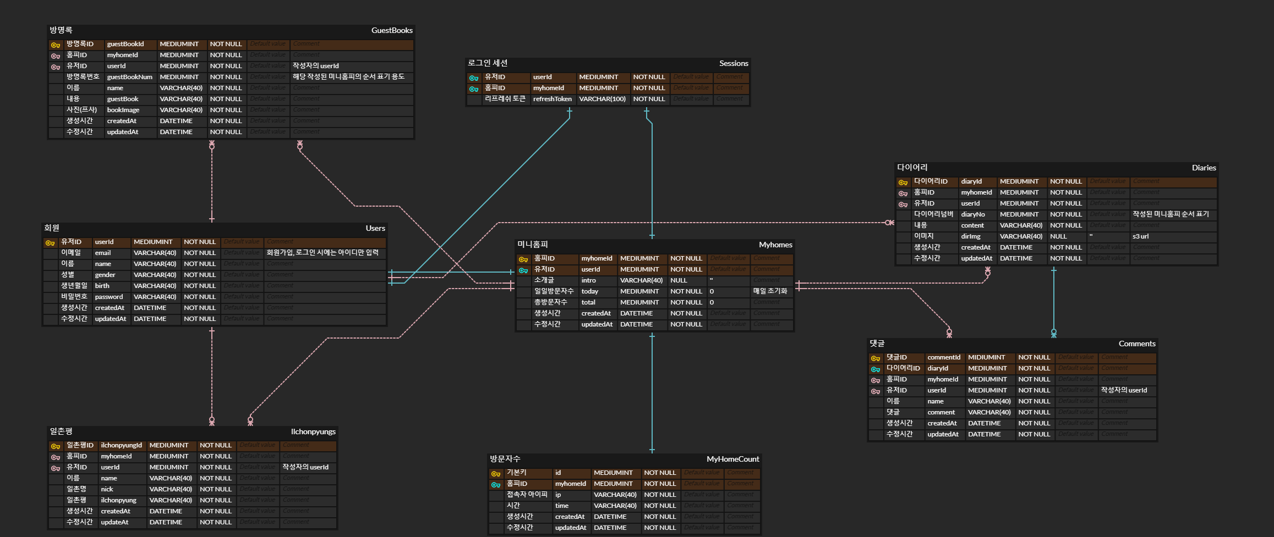This screenshot has height=537, width=1274.
Task: Click the gold primary key icon beside guestBookId
Action: 56,45
